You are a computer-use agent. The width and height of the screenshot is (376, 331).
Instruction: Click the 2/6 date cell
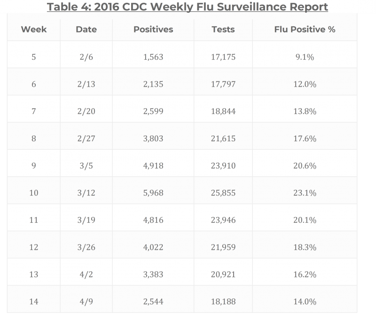tap(86, 57)
